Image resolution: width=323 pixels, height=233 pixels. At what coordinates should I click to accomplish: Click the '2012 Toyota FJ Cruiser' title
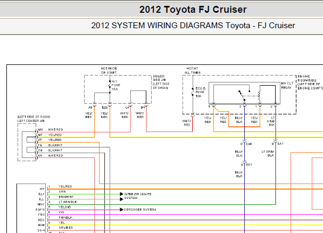tap(193, 10)
